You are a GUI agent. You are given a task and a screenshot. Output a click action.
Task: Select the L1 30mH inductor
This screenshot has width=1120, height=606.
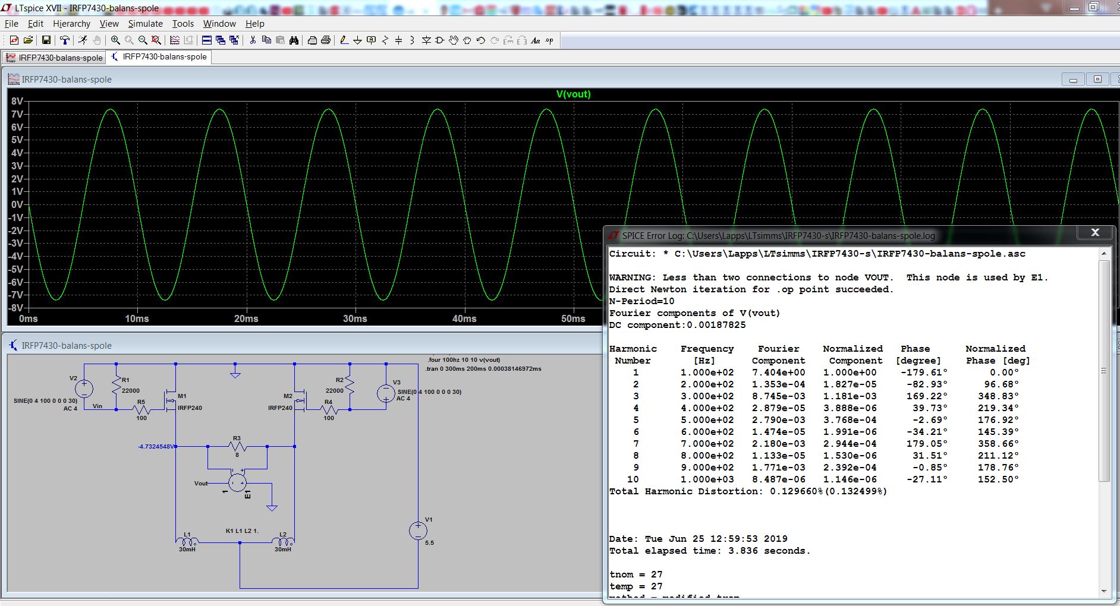coord(187,542)
